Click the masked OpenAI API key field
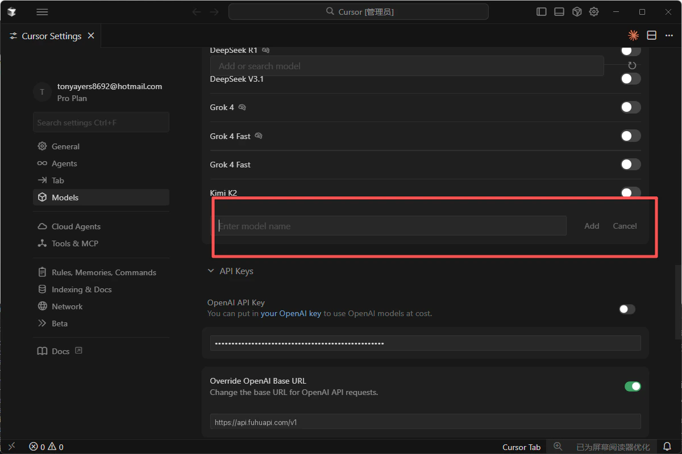The width and height of the screenshot is (682, 454). point(426,343)
